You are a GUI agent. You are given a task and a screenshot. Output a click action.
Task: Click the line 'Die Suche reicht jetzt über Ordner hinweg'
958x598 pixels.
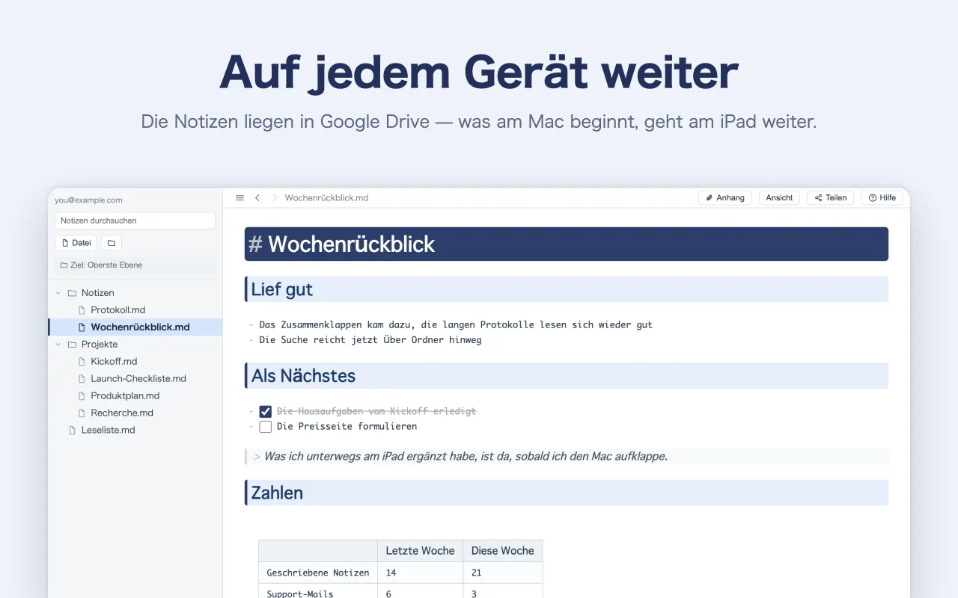click(370, 340)
